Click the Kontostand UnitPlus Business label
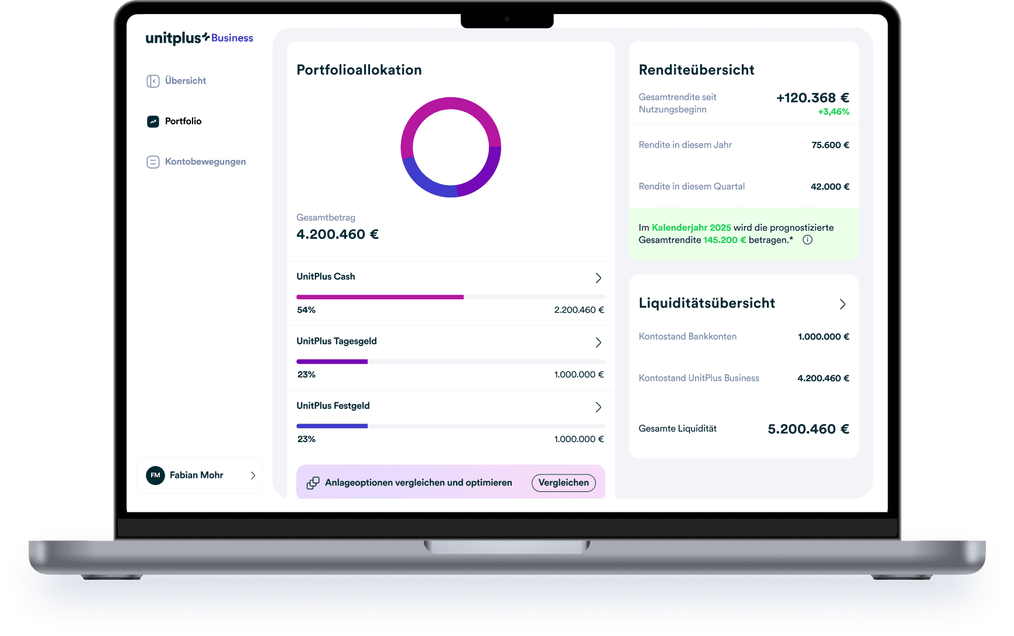The height and width of the screenshot is (636, 1014). [x=699, y=378]
